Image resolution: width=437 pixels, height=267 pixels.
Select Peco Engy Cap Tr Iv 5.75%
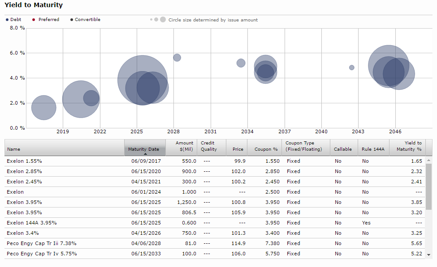coord(42,254)
